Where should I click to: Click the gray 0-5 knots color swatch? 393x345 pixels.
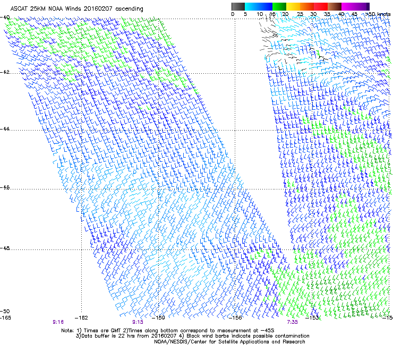click(238, 6)
